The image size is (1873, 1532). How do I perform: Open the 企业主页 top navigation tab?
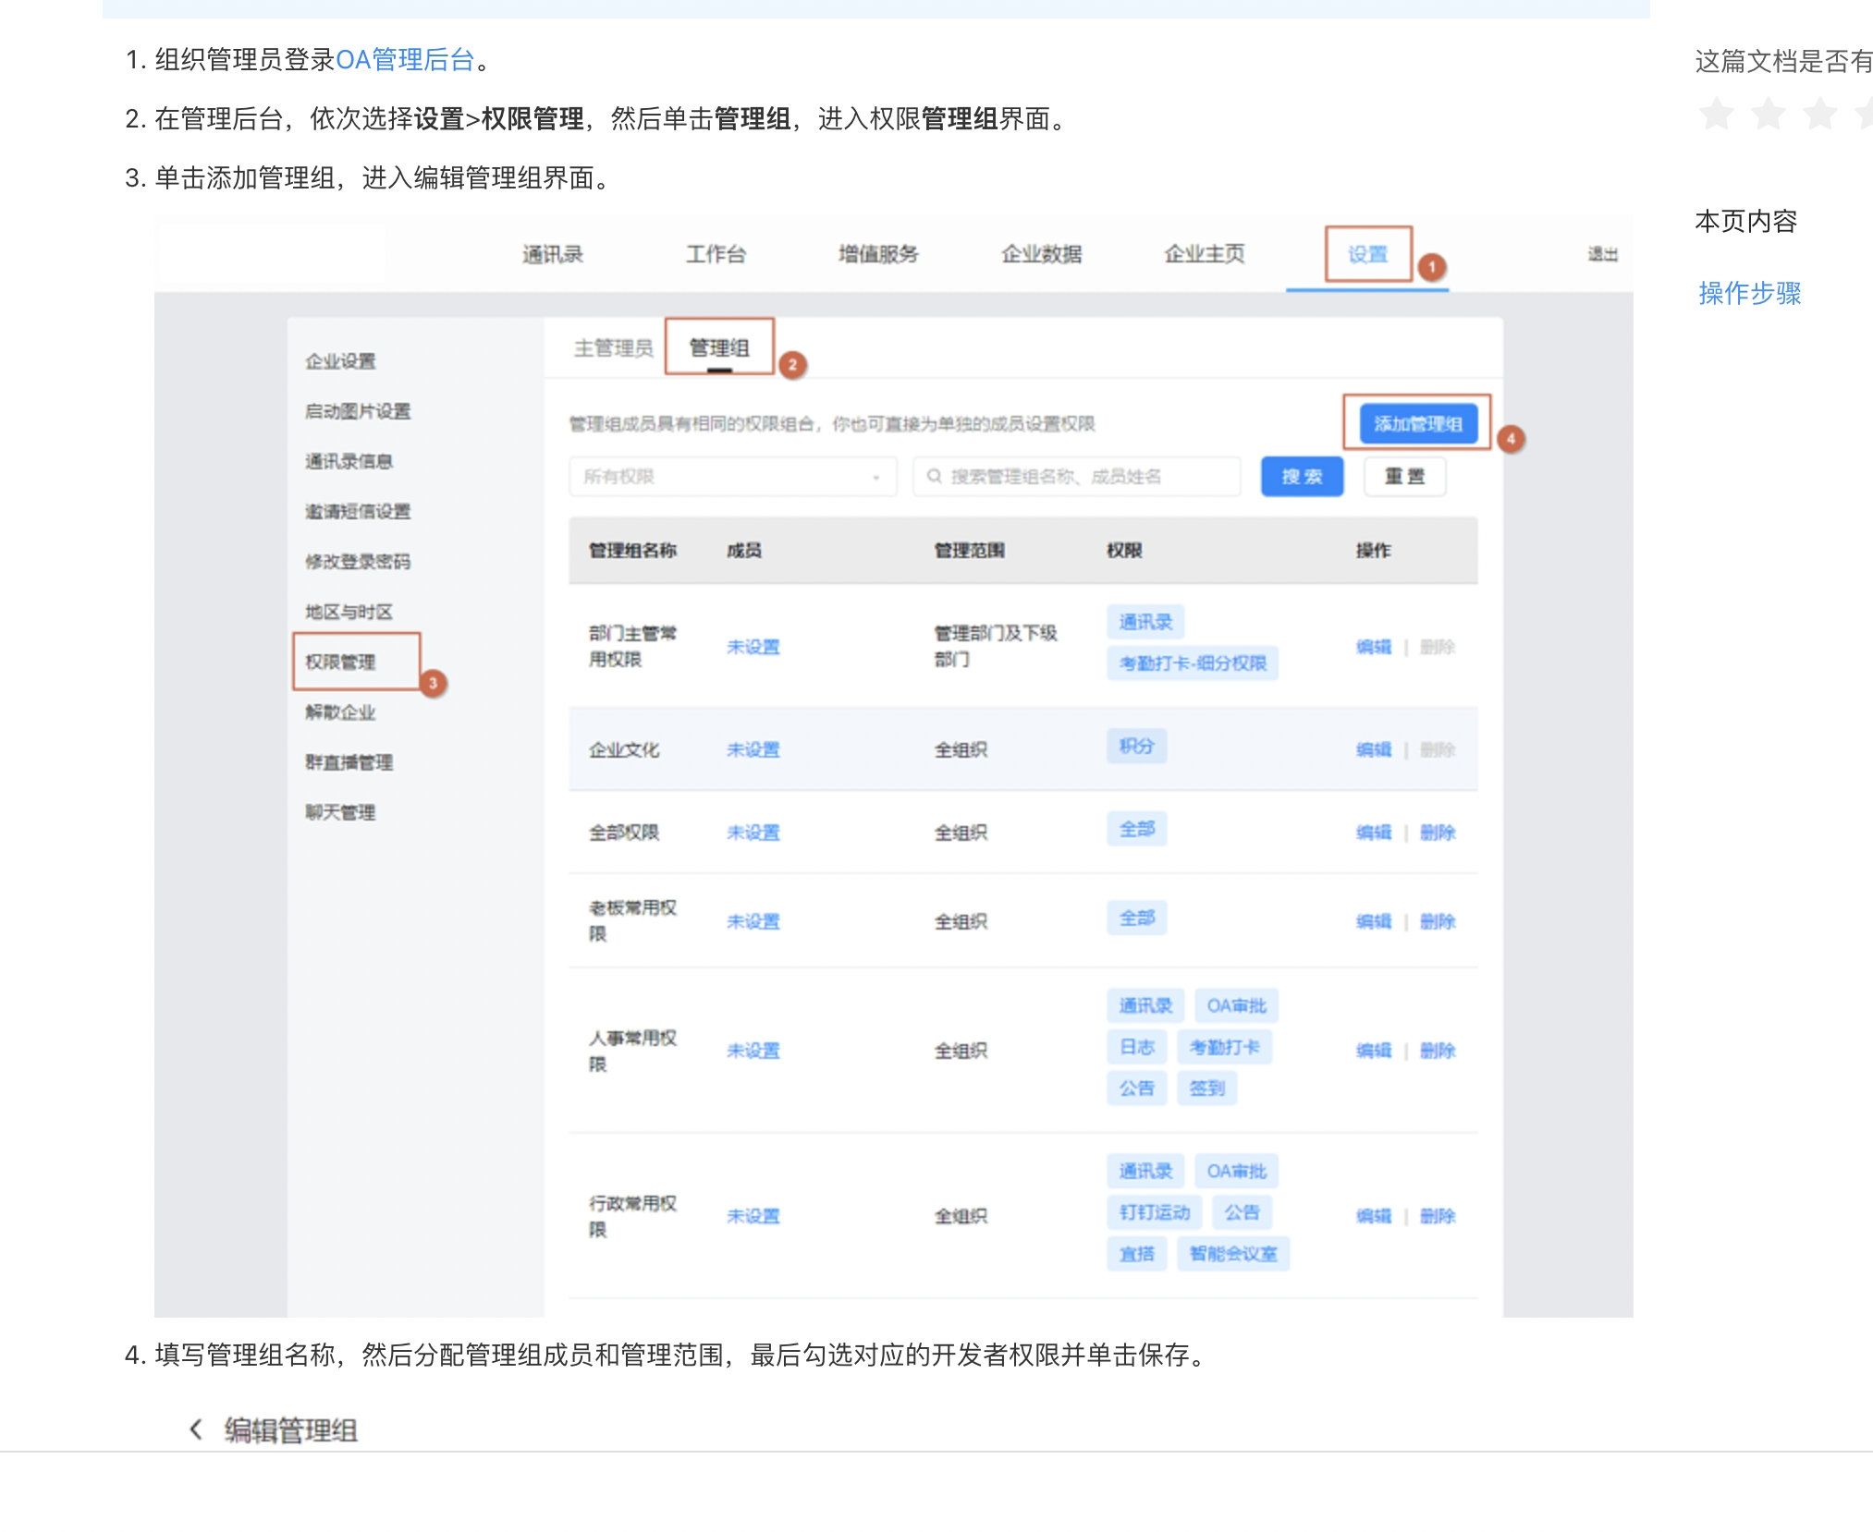coord(1205,254)
